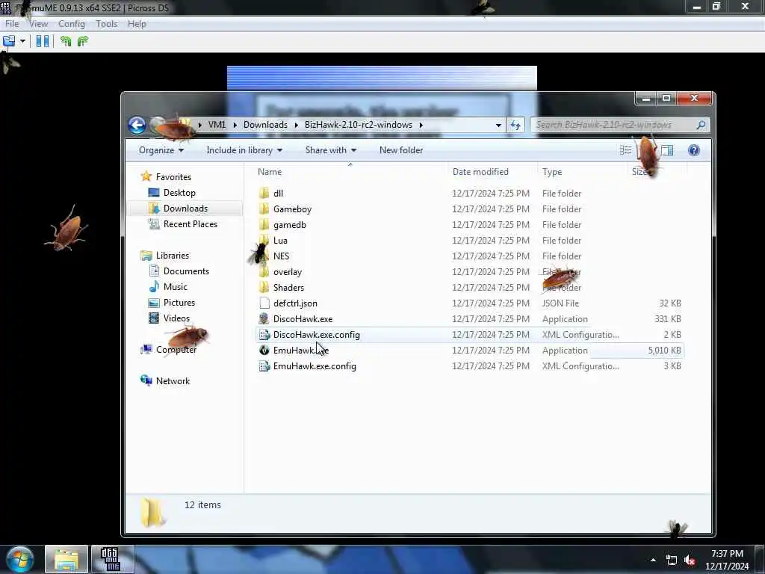
Task: Select Downloads in the address breadcrumb
Action: [x=265, y=125]
